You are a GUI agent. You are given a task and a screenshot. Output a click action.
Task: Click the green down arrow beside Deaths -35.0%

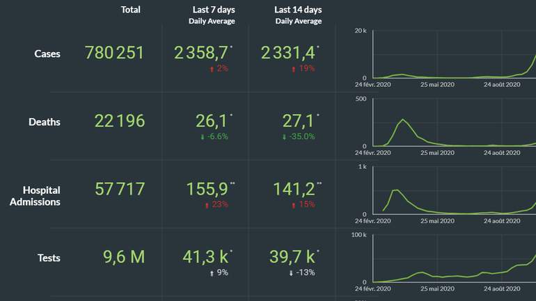(x=284, y=137)
